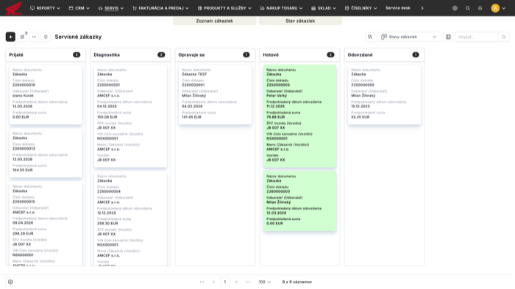Viewport: 515px width, 289px height.
Task: Open the PRODUKTY A SLUŽBY menu
Action: [x=224, y=8]
